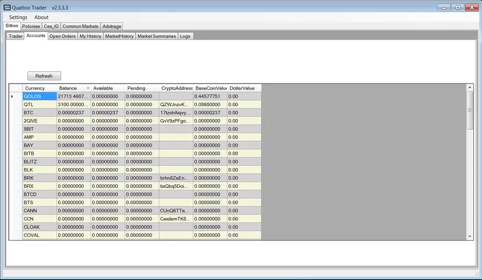482x280 pixels.
Task: Click the Balance column sort arrow
Action: pos(88,88)
